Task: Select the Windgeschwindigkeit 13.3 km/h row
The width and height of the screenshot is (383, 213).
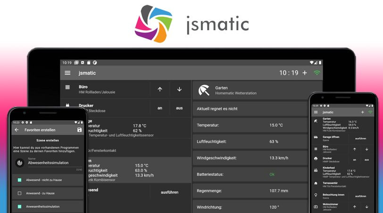Action: point(250,158)
